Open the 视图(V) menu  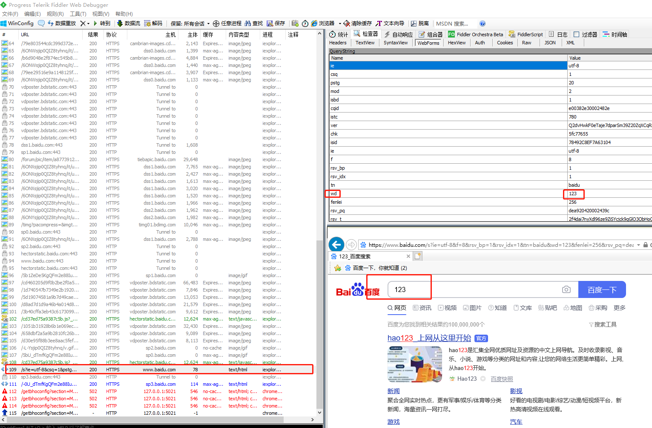(101, 14)
